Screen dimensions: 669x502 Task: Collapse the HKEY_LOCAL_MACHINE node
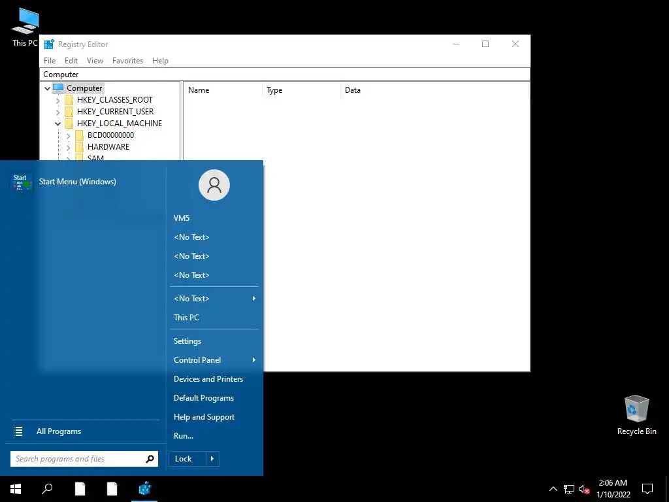click(x=58, y=124)
